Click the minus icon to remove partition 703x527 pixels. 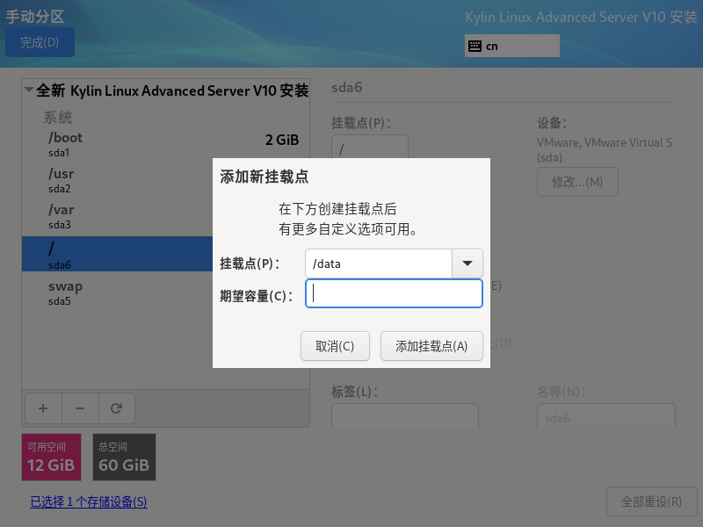pyautogui.click(x=79, y=408)
